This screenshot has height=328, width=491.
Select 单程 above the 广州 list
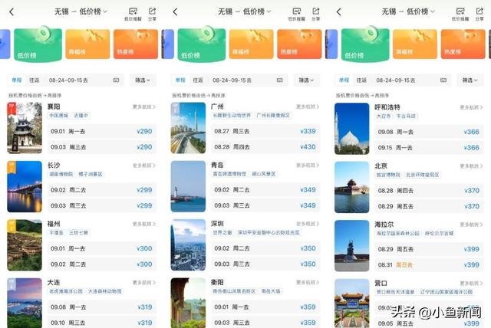pyautogui.click(x=180, y=80)
